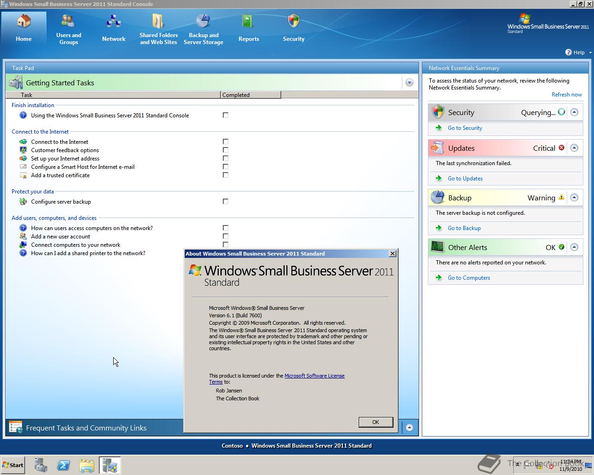Mark Add a new user account completed
Screen dimensions: 594x475
pos(226,236)
